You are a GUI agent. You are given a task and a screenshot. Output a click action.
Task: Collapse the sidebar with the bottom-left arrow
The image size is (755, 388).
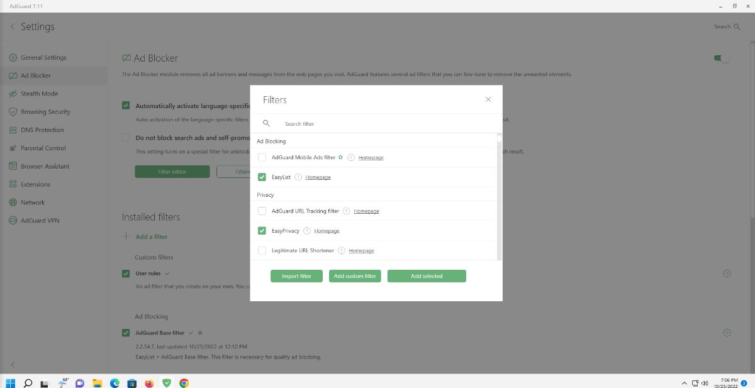(11, 363)
